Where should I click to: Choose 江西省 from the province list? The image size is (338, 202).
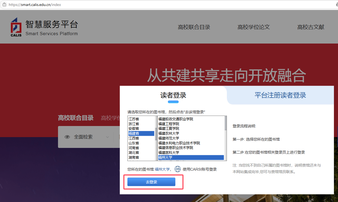134,138
